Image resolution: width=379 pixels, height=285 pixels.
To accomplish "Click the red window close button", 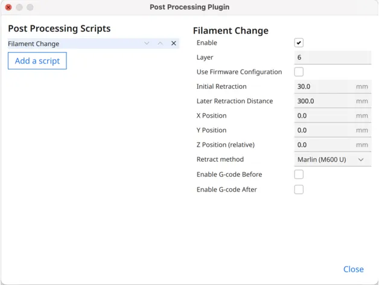I will (8, 7).
